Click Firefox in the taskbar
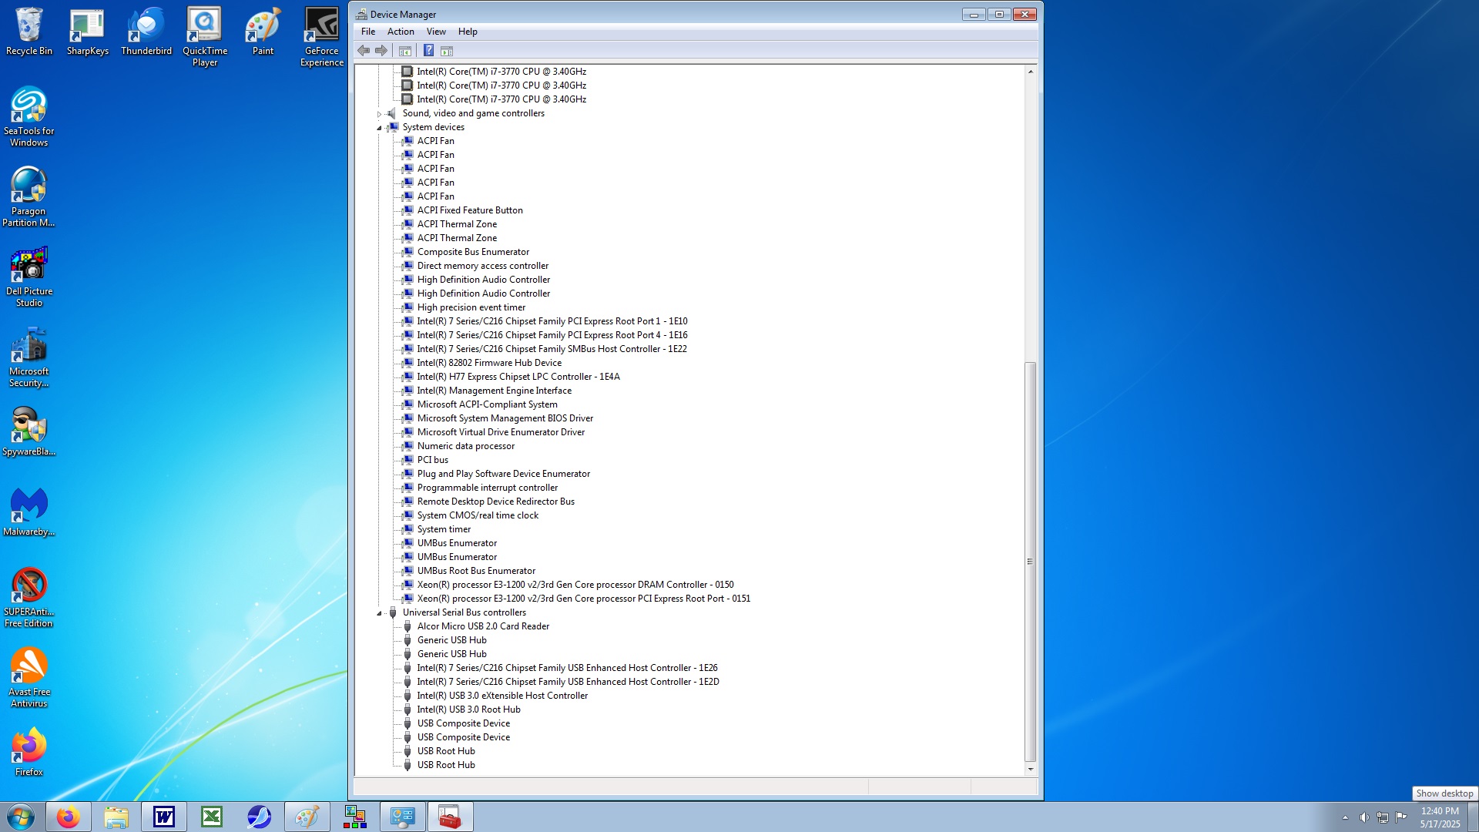1479x832 pixels. (68, 817)
